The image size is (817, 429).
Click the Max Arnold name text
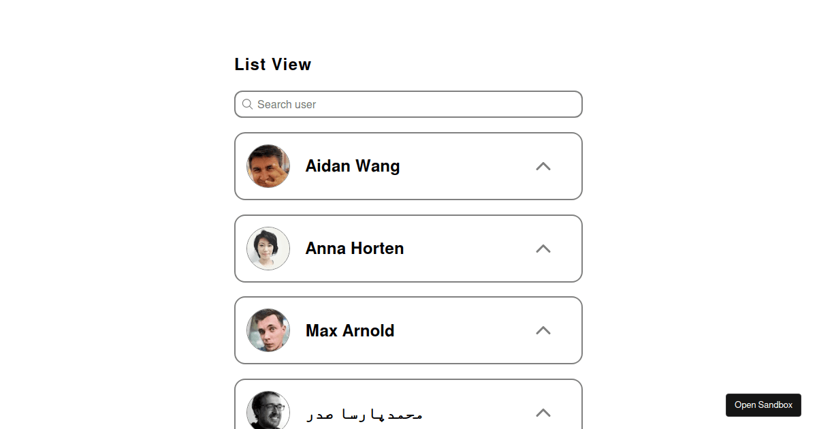point(349,330)
